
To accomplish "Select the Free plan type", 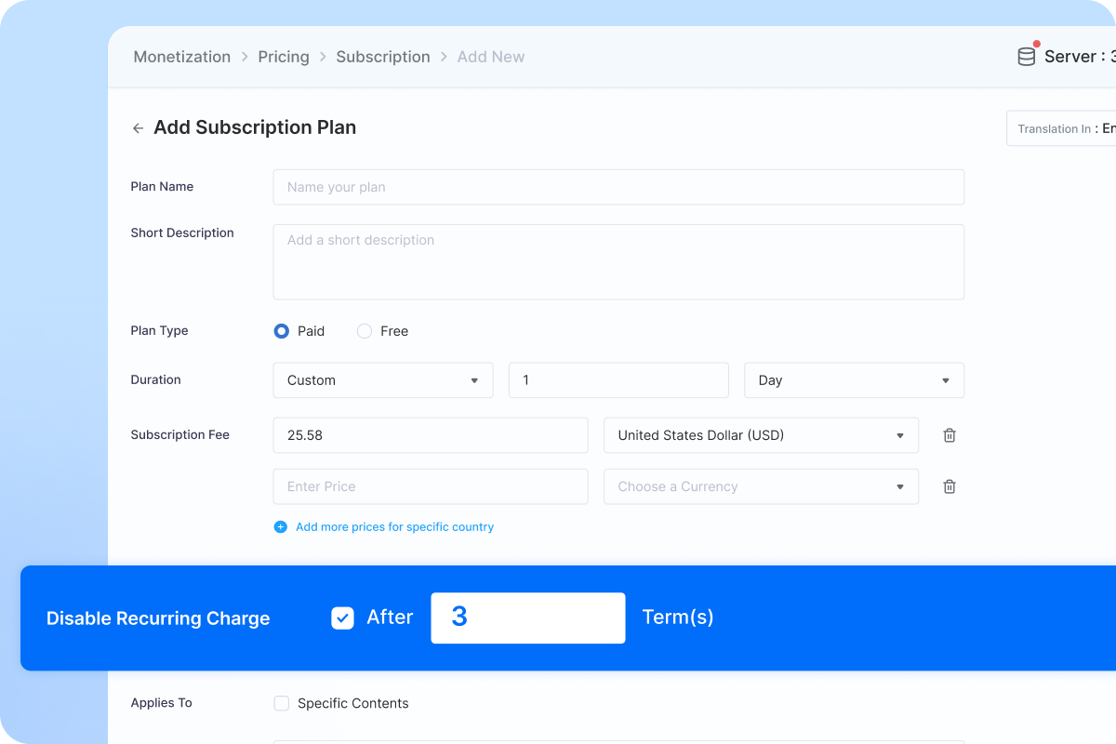I will pyautogui.click(x=365, y=331).
